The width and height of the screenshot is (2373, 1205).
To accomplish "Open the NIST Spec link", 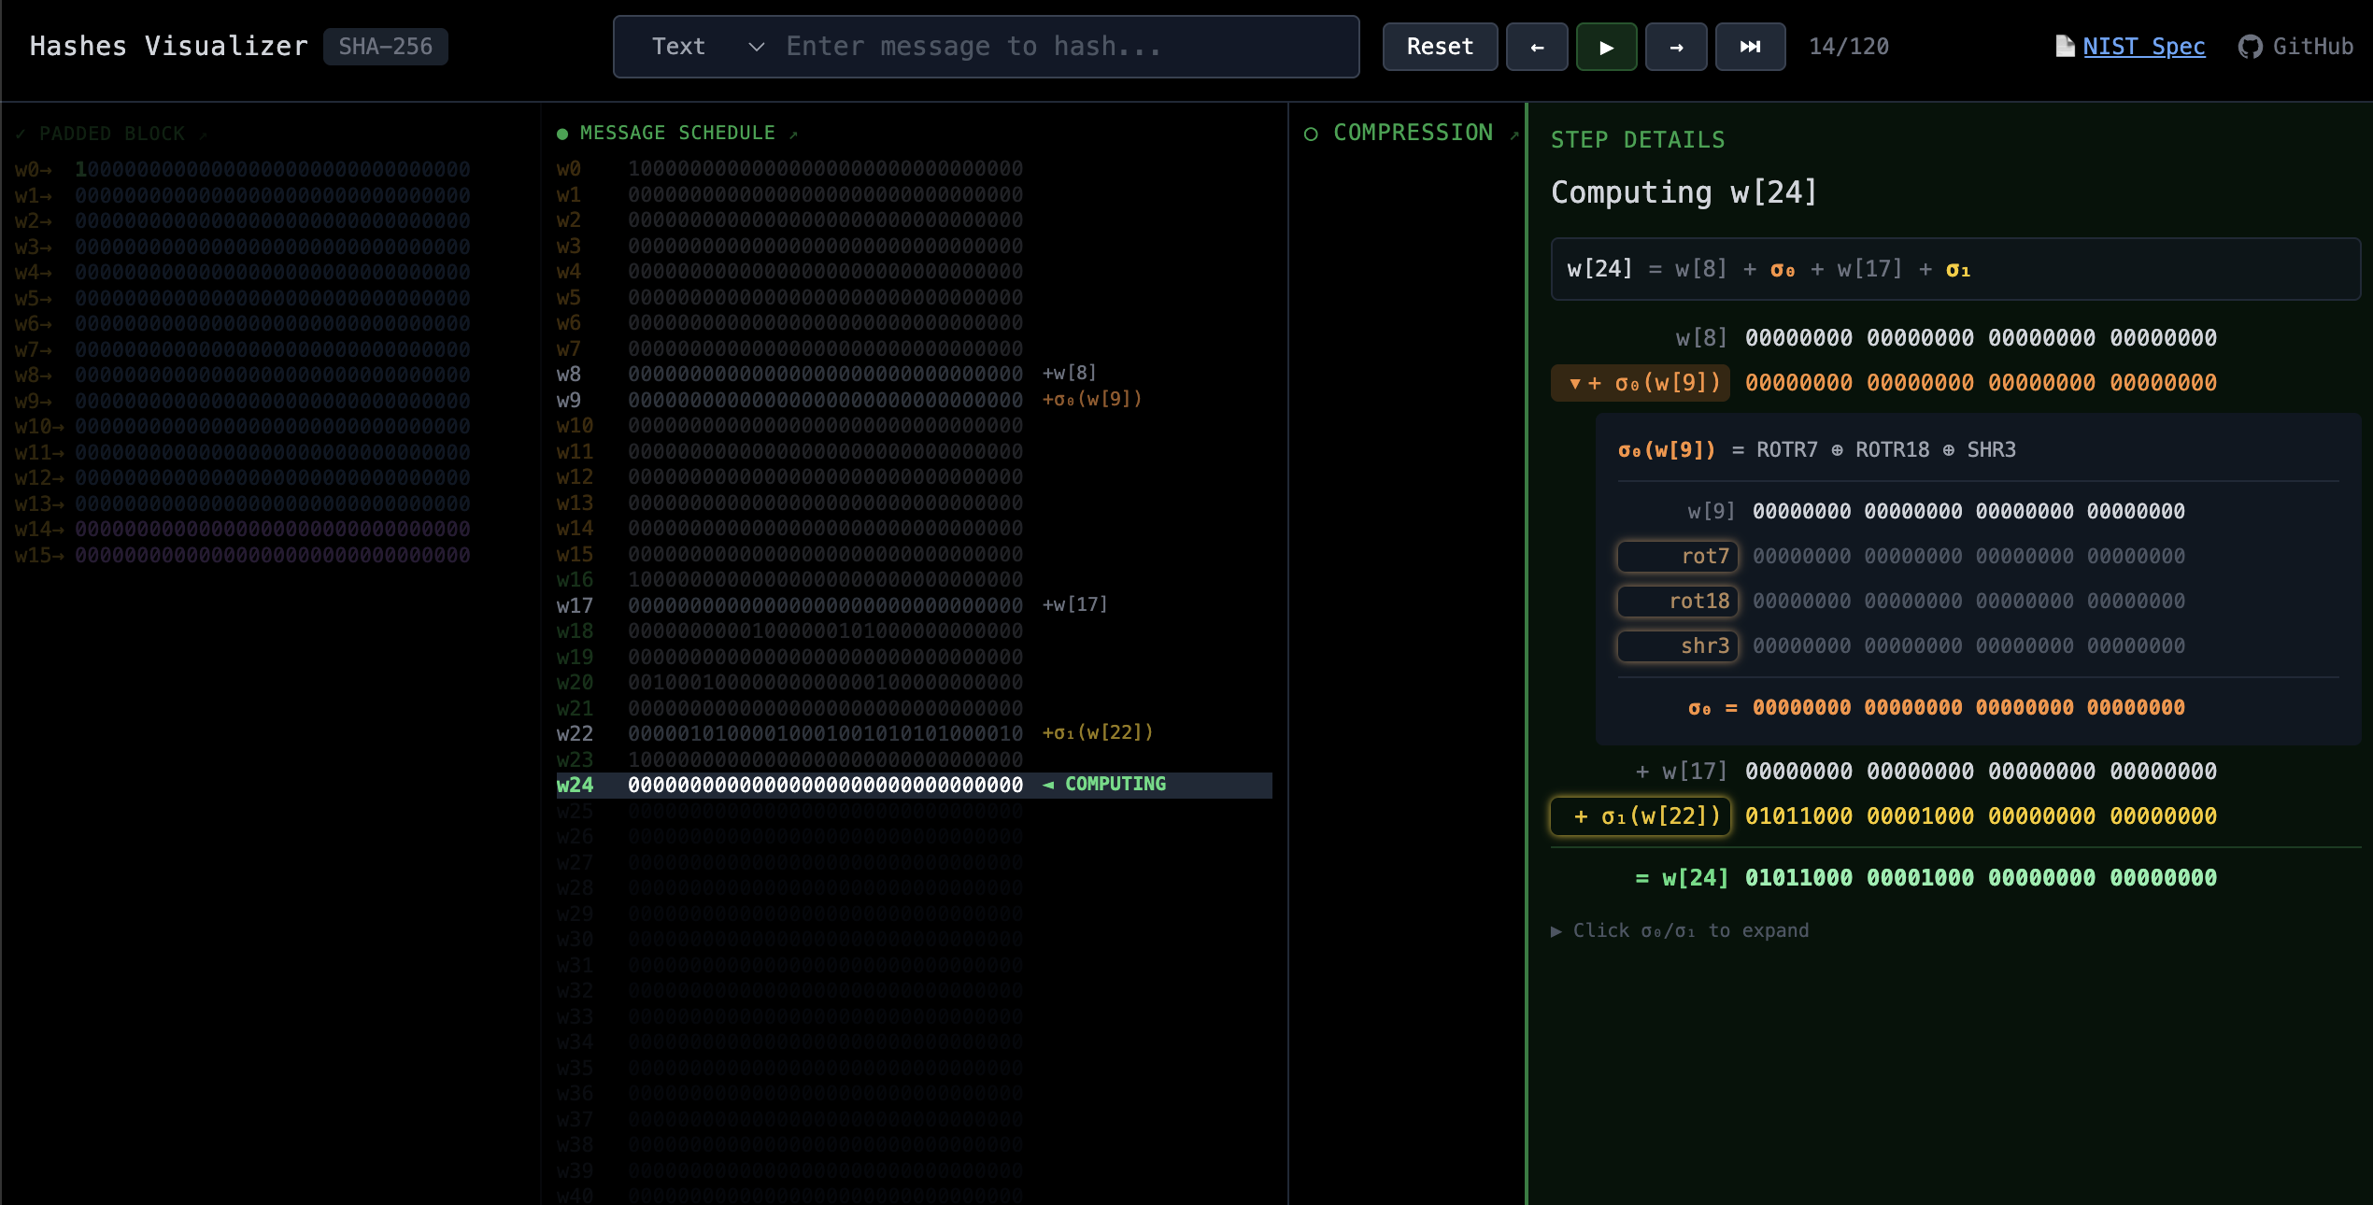I will click(2143, 47).
